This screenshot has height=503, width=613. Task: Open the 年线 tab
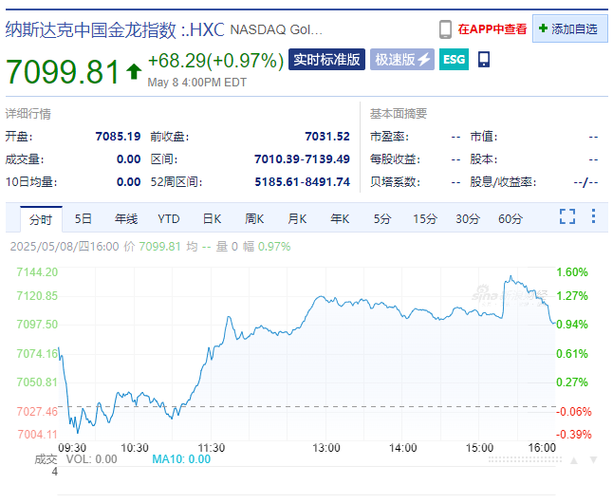126,218
